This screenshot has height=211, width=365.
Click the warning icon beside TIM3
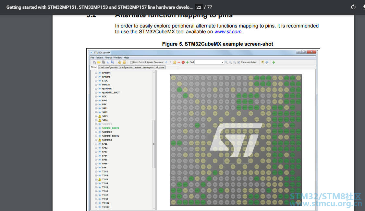100,179
